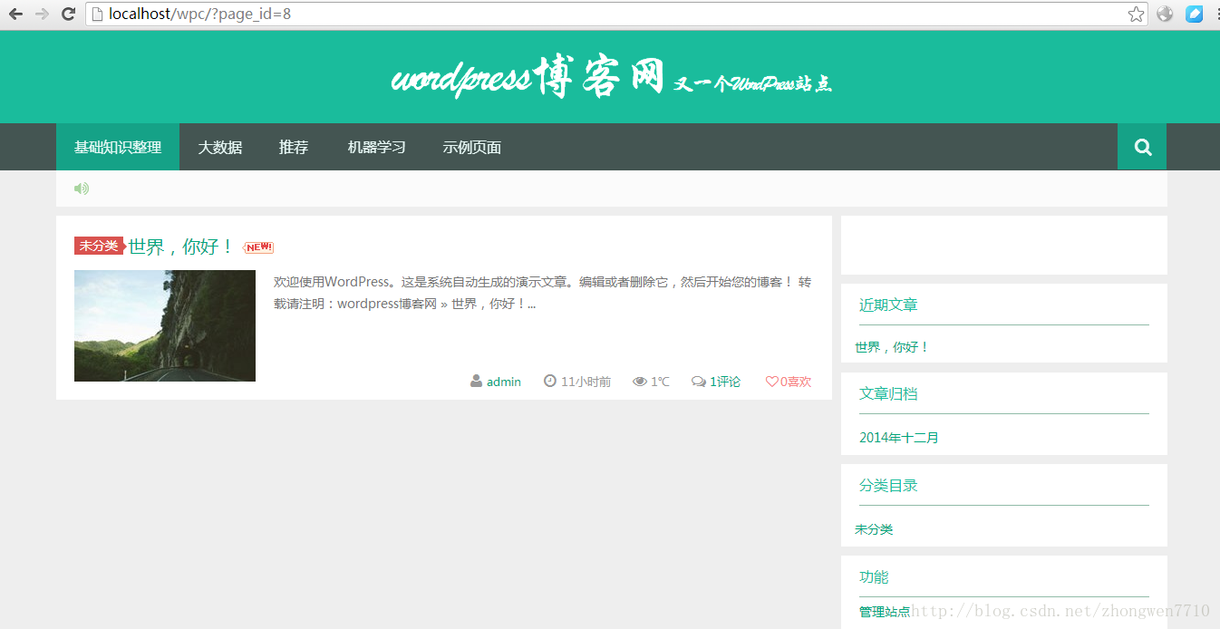1220x629 pixels.
Task: Click the post excerpt starting 欢迎使用WordPress
Action: (543, 293)
